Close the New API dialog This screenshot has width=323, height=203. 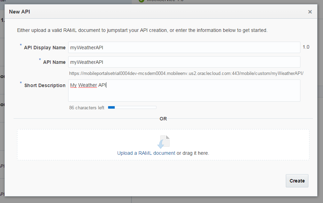coord(310,12)
